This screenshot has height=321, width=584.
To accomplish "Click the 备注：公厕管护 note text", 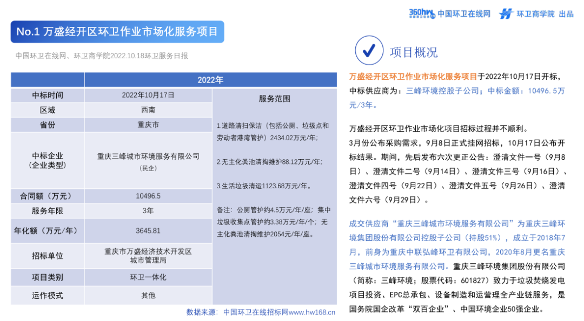I will pyautogui.click(x=274, y=222).
